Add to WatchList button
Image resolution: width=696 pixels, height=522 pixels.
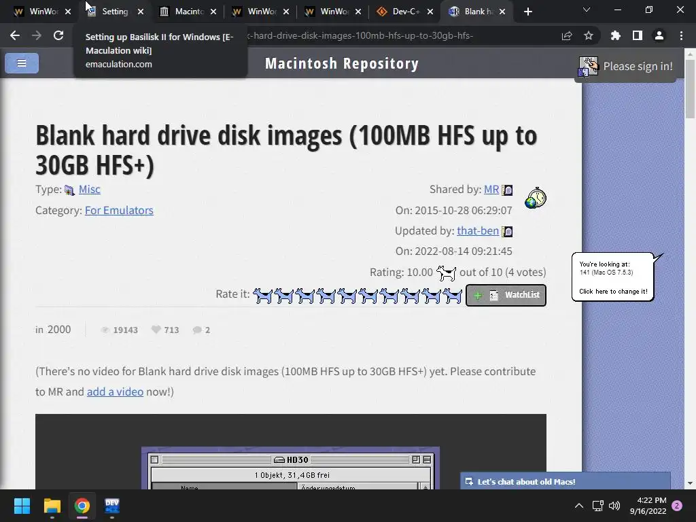pyautogui.click(x=506, y=295)
